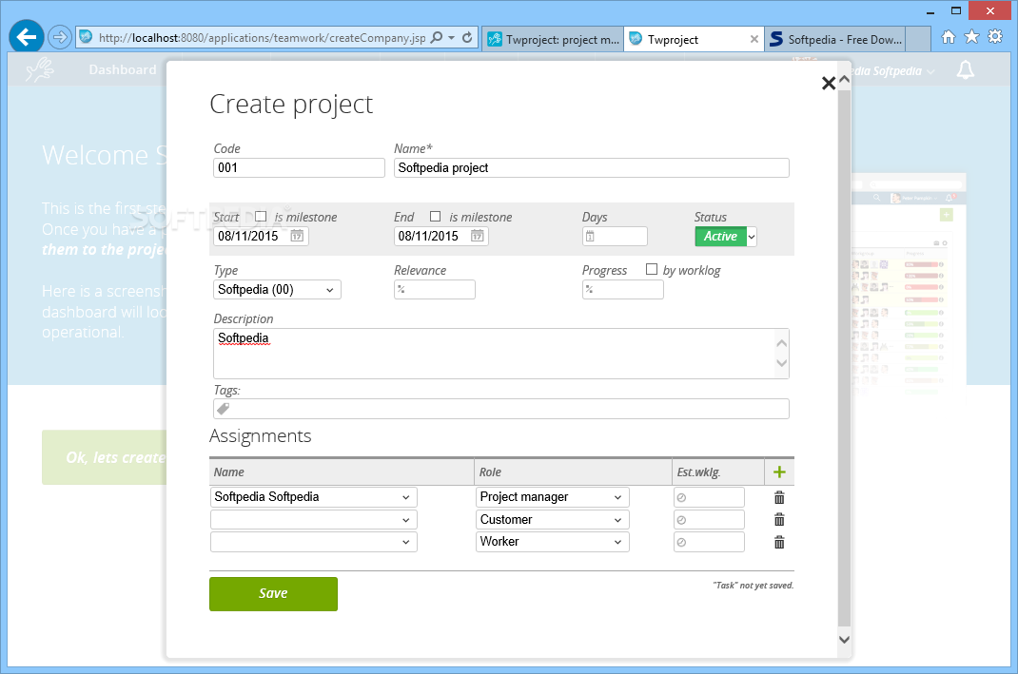Click the Tags input field

coord(501,409)
